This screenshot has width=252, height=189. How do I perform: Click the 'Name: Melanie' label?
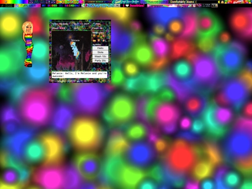[x=60, y=24]
